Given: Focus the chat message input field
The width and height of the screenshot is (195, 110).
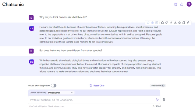Looking at the screenshot, I should (x=91, y=100).
